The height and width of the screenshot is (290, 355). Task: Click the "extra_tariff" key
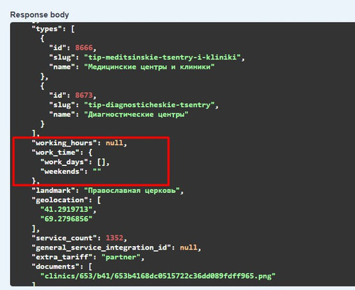(62, 257)
